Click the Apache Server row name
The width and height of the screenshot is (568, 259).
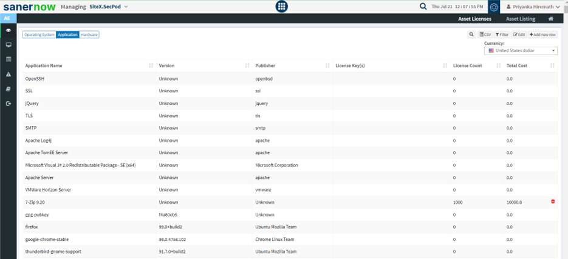[x=39, y=178]
